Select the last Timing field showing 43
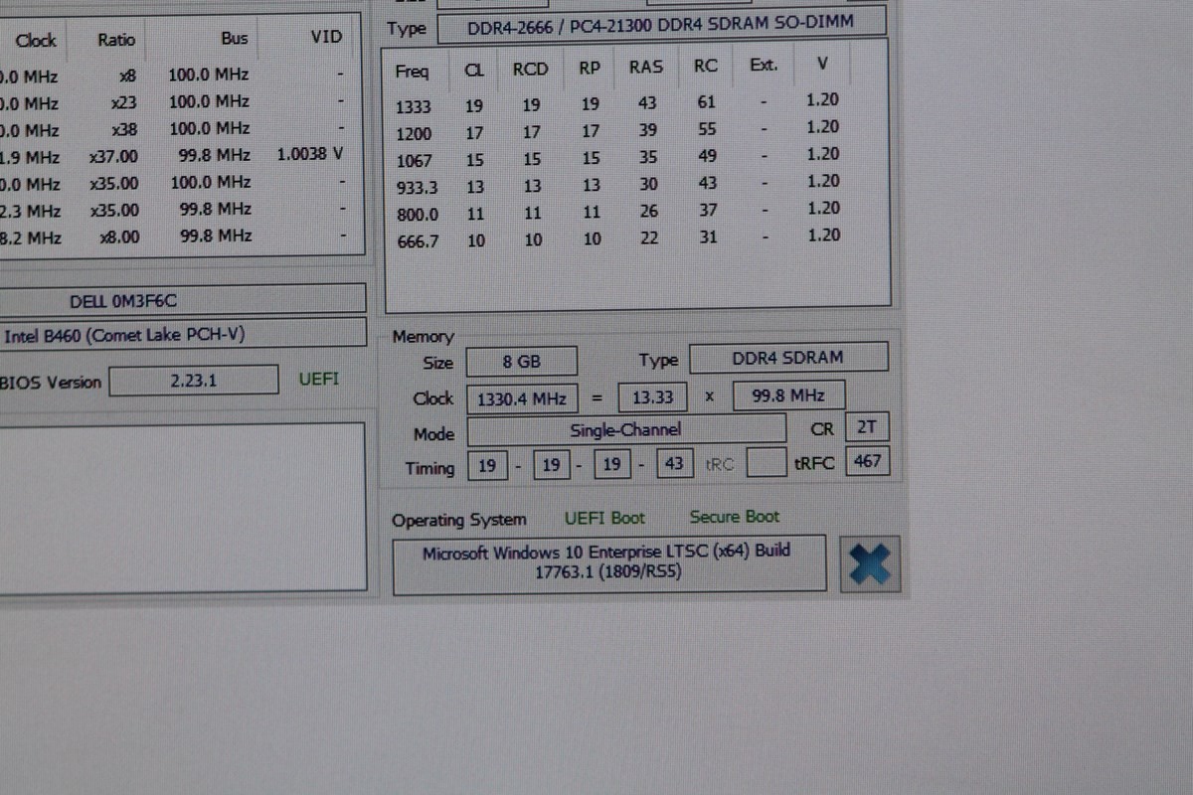The width and height of the screenshot is (1193, 795). pyautogui.click(x=674, y=463)
